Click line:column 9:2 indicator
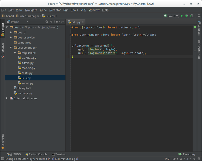The height and width of the screenshot is (161, 202). (x=167, y=159)
